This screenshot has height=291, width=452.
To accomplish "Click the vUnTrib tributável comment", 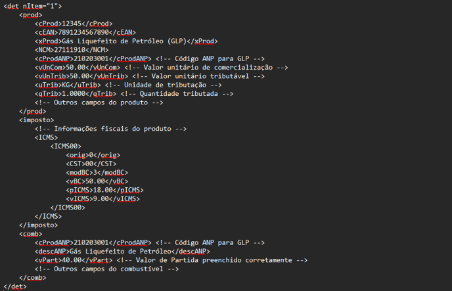I will coord(198,76).
